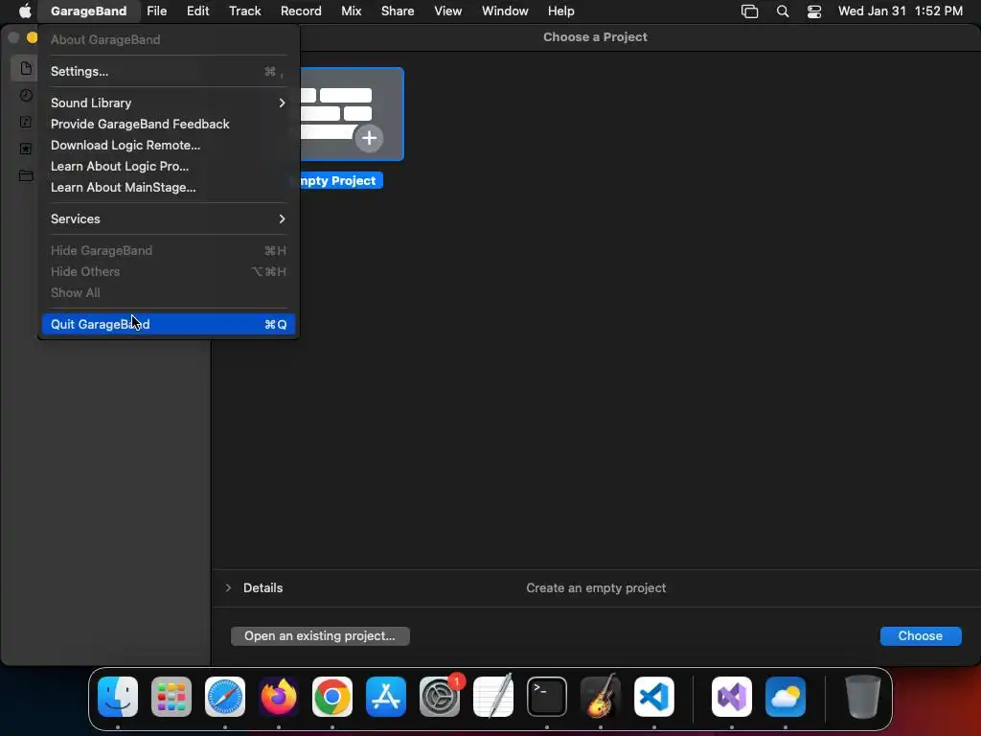Open Finder from the Dock

[x=118, y=697]
